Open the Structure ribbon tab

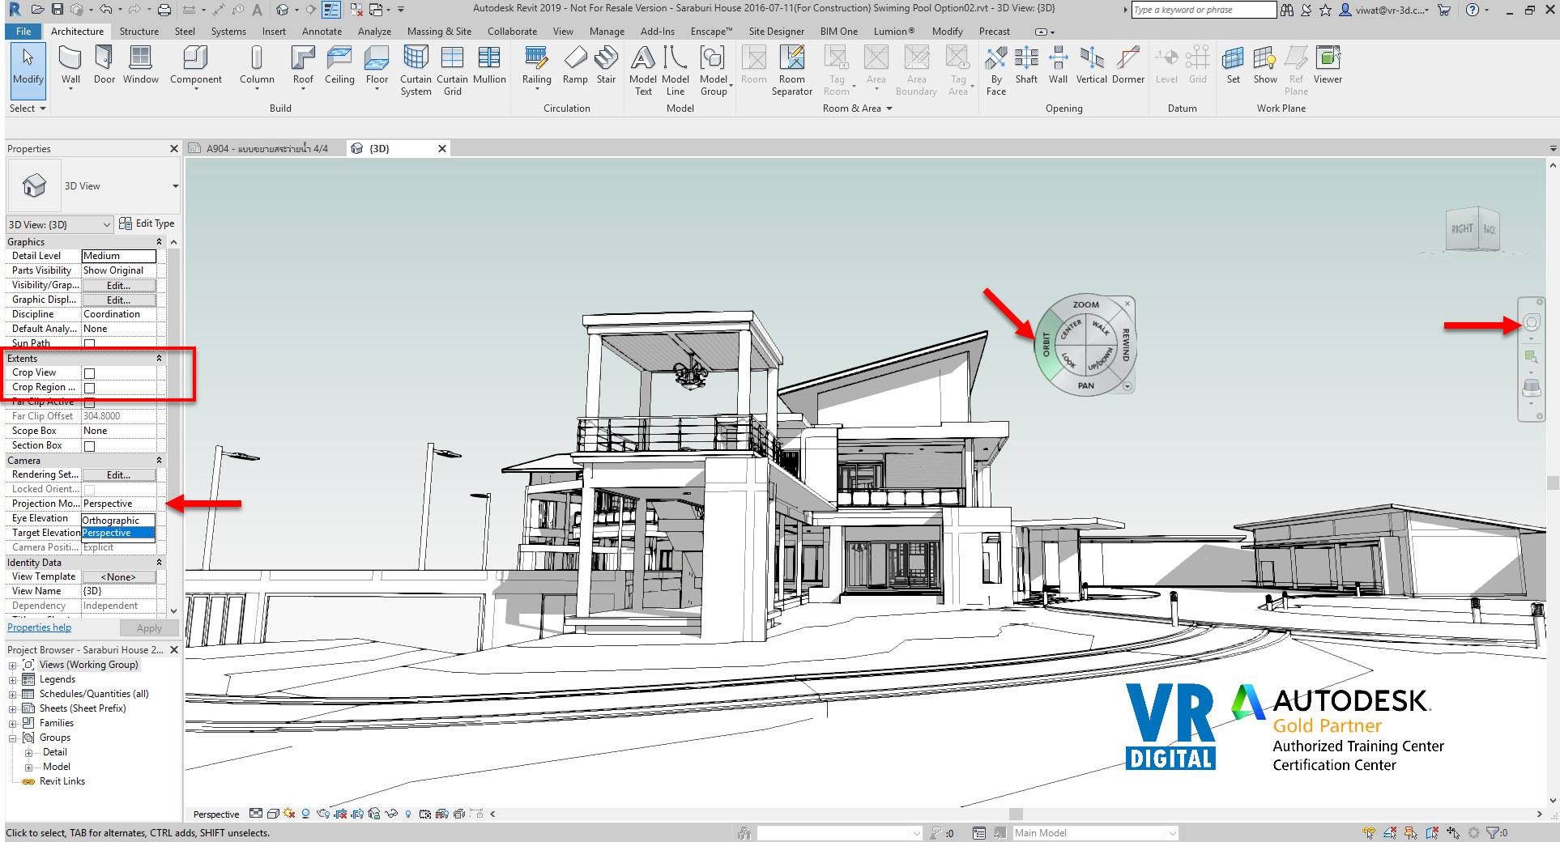(139, 32)
